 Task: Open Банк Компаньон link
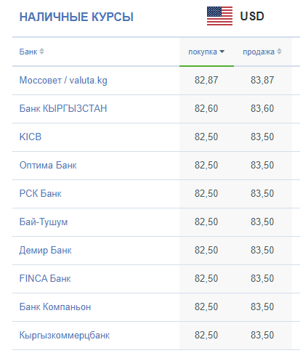pos(55,307)
